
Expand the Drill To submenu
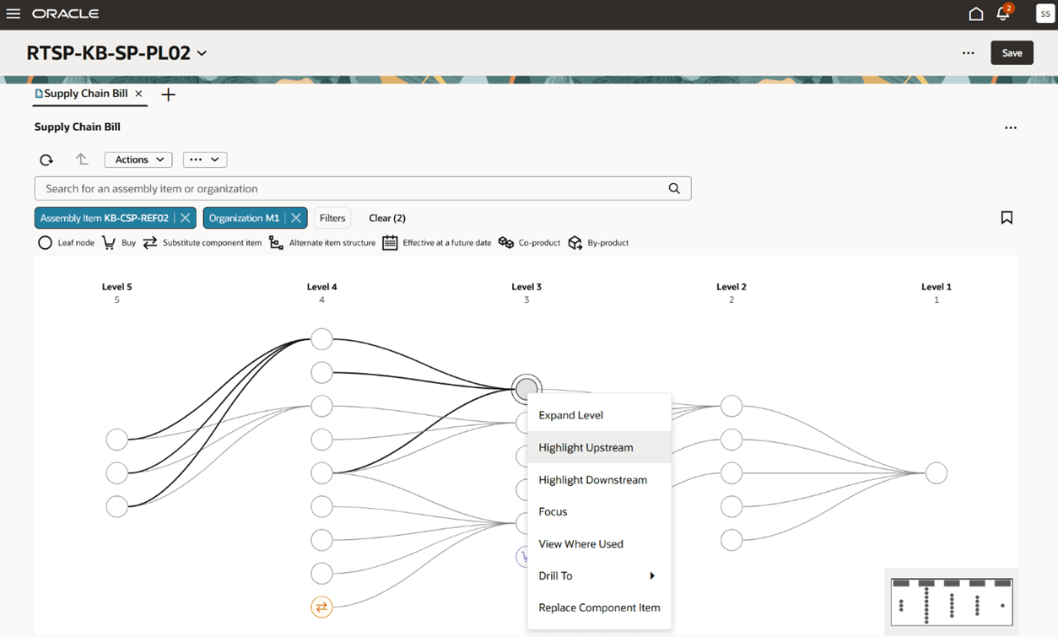coord(599,575)
